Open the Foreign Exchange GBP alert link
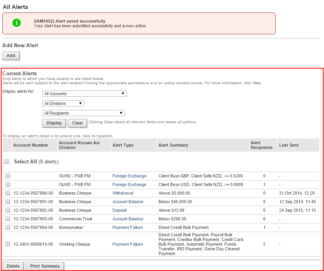This screenshot has width=324, height=271. click(129, 176)
